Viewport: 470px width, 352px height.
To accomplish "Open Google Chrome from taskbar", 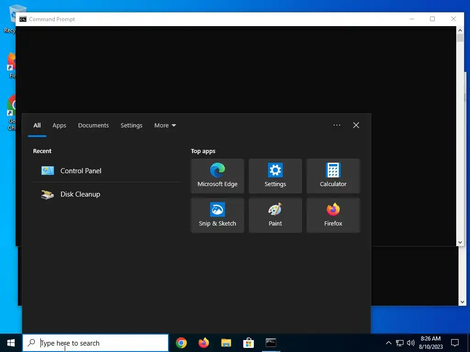I will [181, 343].
